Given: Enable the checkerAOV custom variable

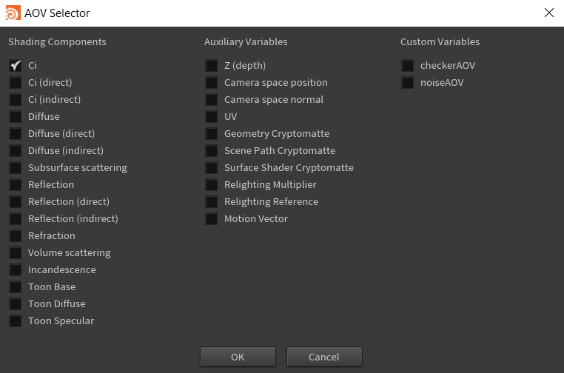Looking at the screenshot, I should click(x=408, y=66).
